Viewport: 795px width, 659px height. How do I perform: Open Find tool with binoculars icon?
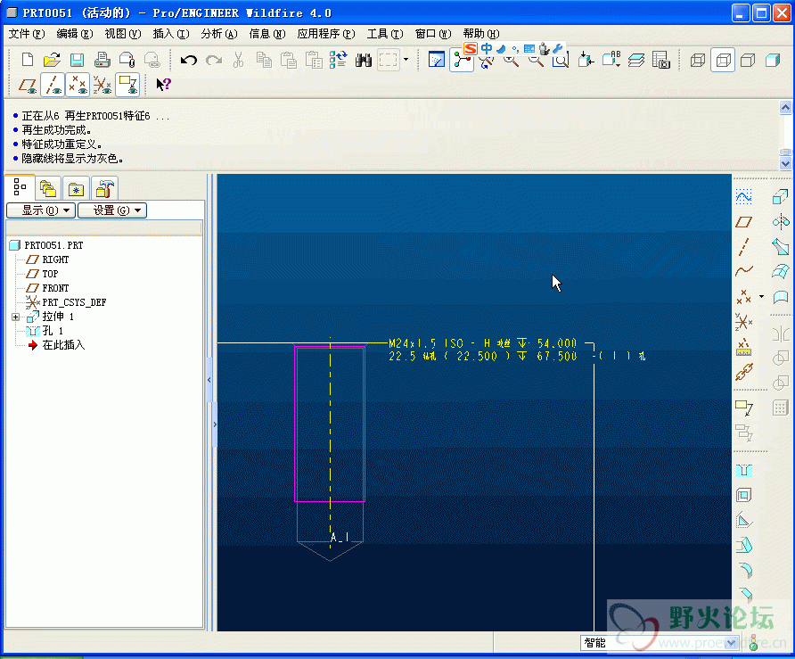(x=363, y=61)
